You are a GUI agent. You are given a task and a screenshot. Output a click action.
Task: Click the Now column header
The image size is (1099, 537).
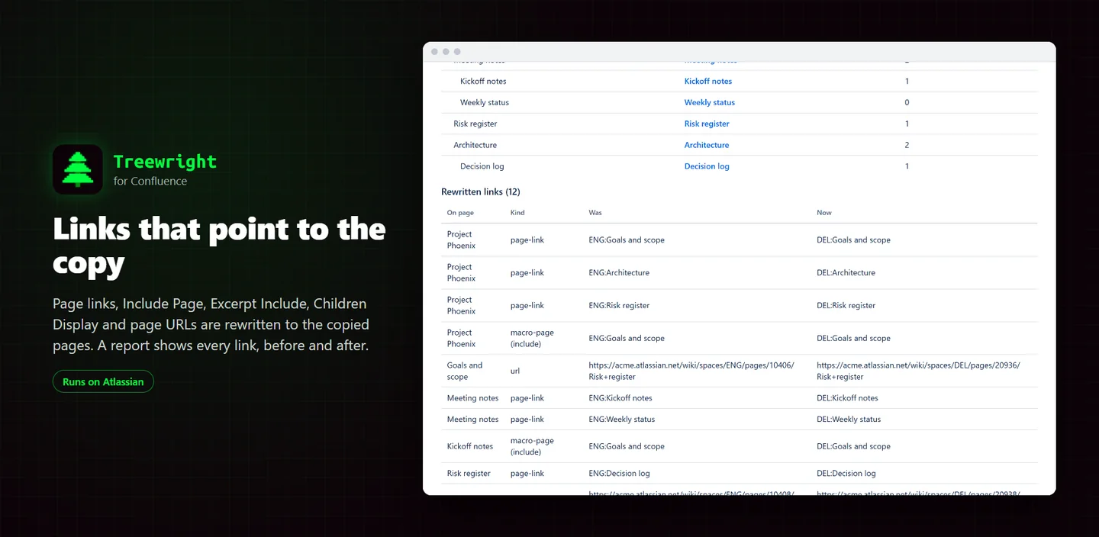824,213
